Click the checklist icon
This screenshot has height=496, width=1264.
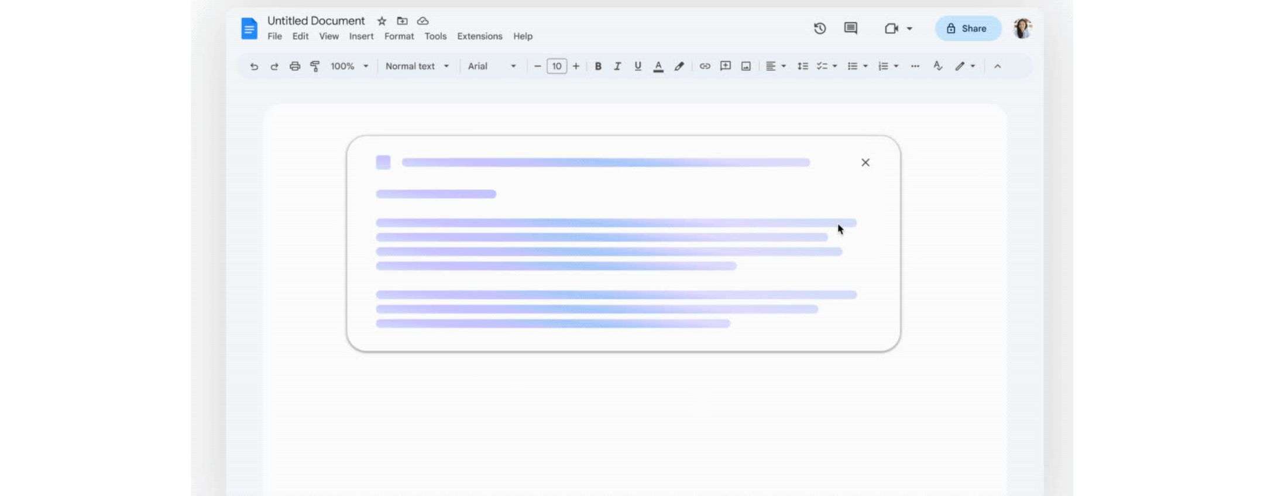click(x=822, y=66)
